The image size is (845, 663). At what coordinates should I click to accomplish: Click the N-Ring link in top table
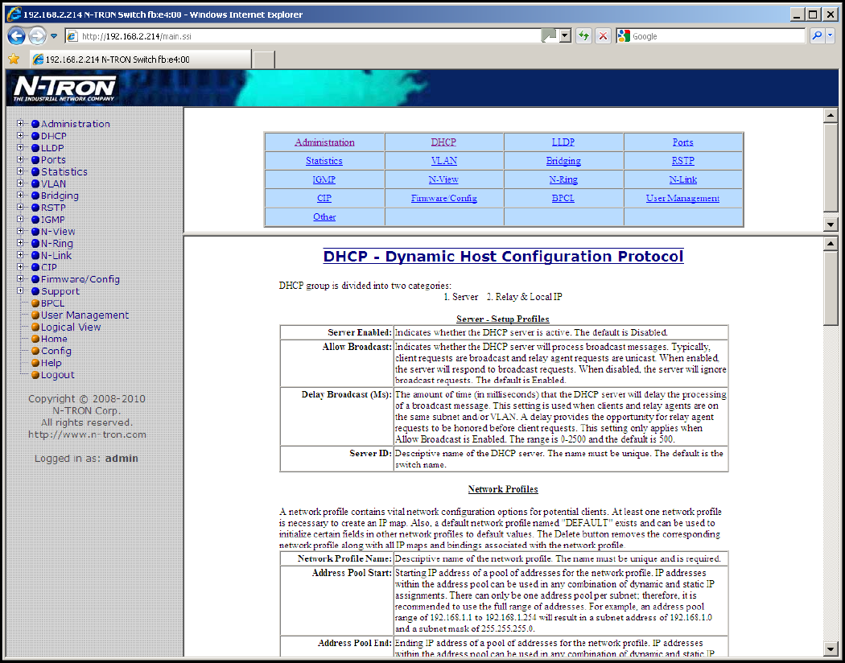point(563,179)
